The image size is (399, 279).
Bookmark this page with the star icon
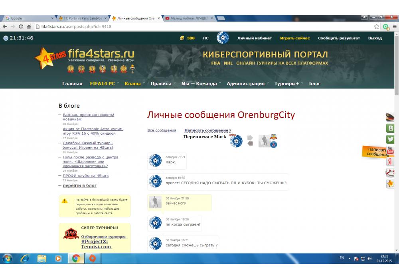pos(377,26)
